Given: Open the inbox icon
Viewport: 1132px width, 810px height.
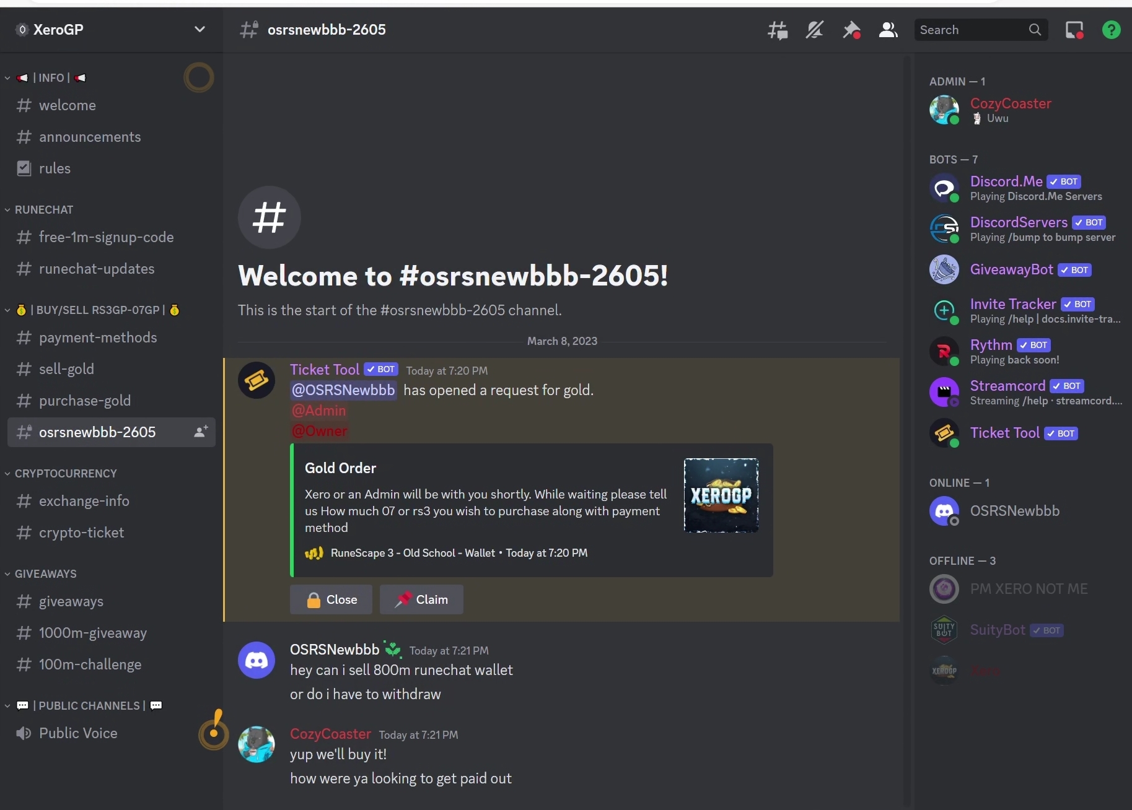Looking at the screenshot, I should (x=1074, y=30).
